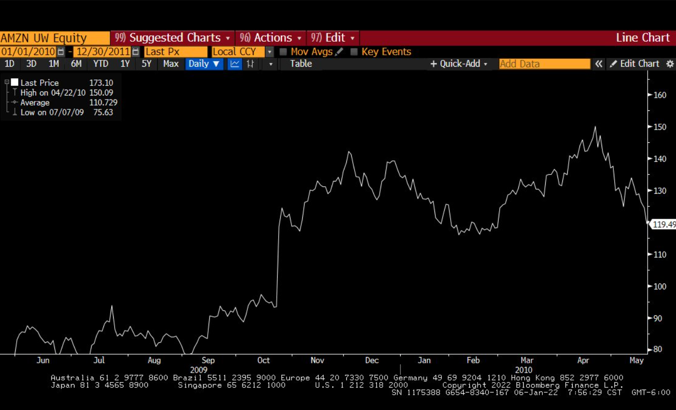
Task: Tick the Key Events checkbox
Action: pos(354,52)
